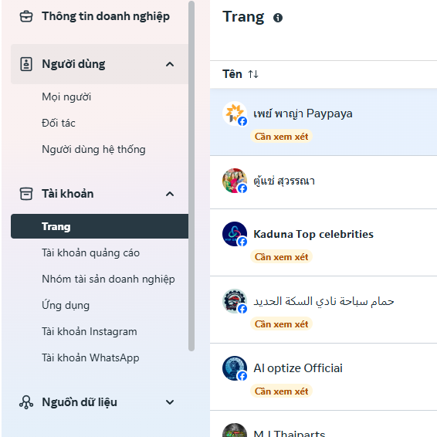Click the Nguồn dữ liệu nodes icon
The height and width of the screenshot is (437, 437).
pyautogui.click(x=26, y=402)
